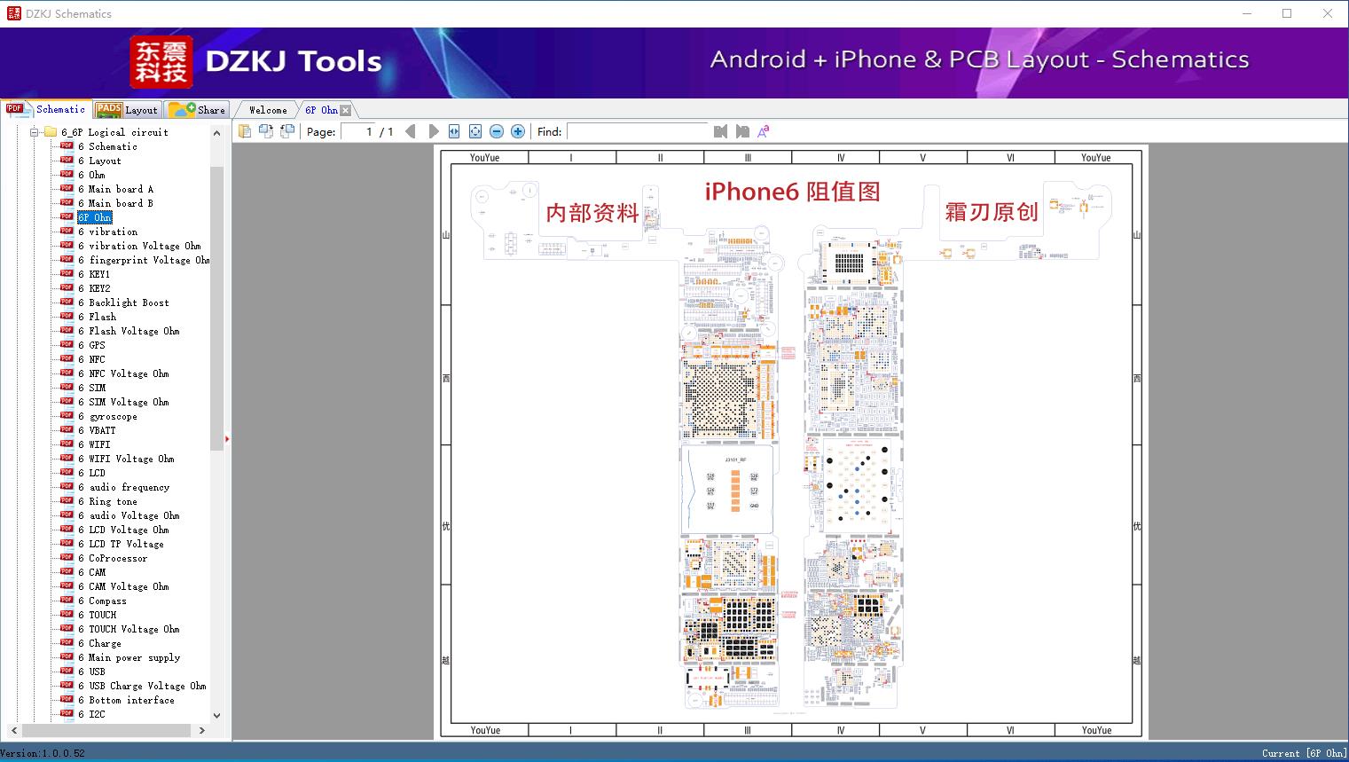Close the 6P Ohm tab

pos(346,110)
